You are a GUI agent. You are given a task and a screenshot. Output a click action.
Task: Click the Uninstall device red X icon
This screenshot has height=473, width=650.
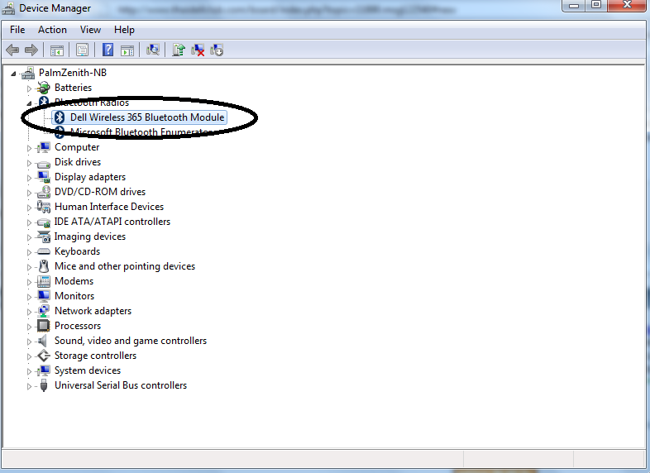click(198, 50)
